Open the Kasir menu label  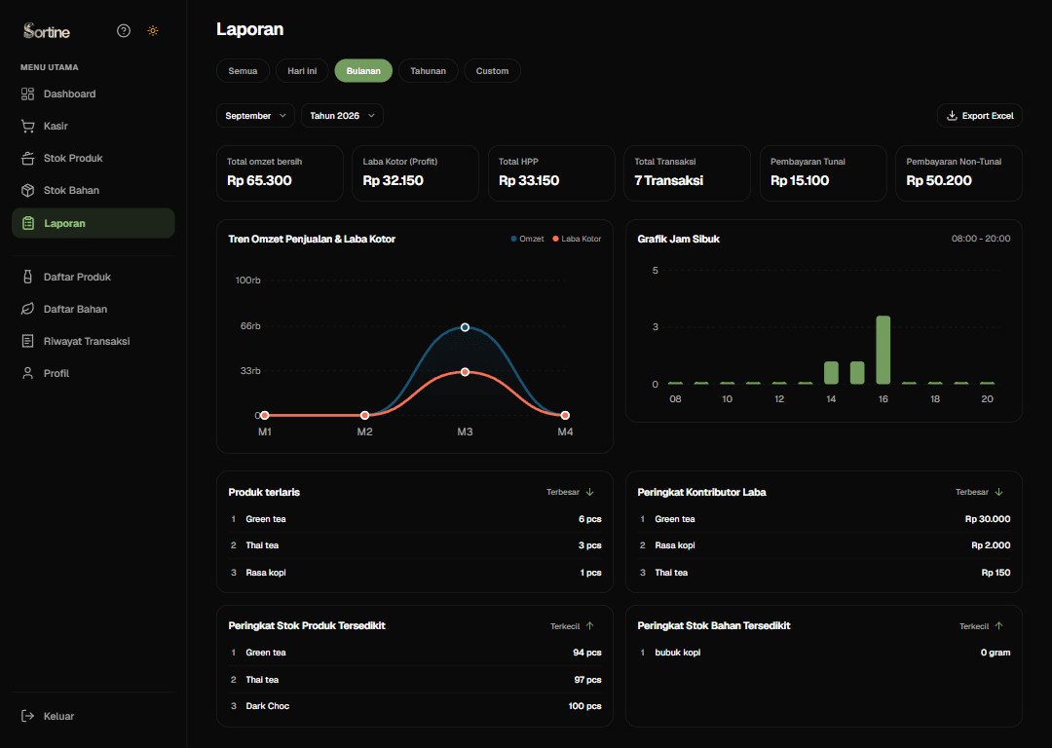[56, 126]
